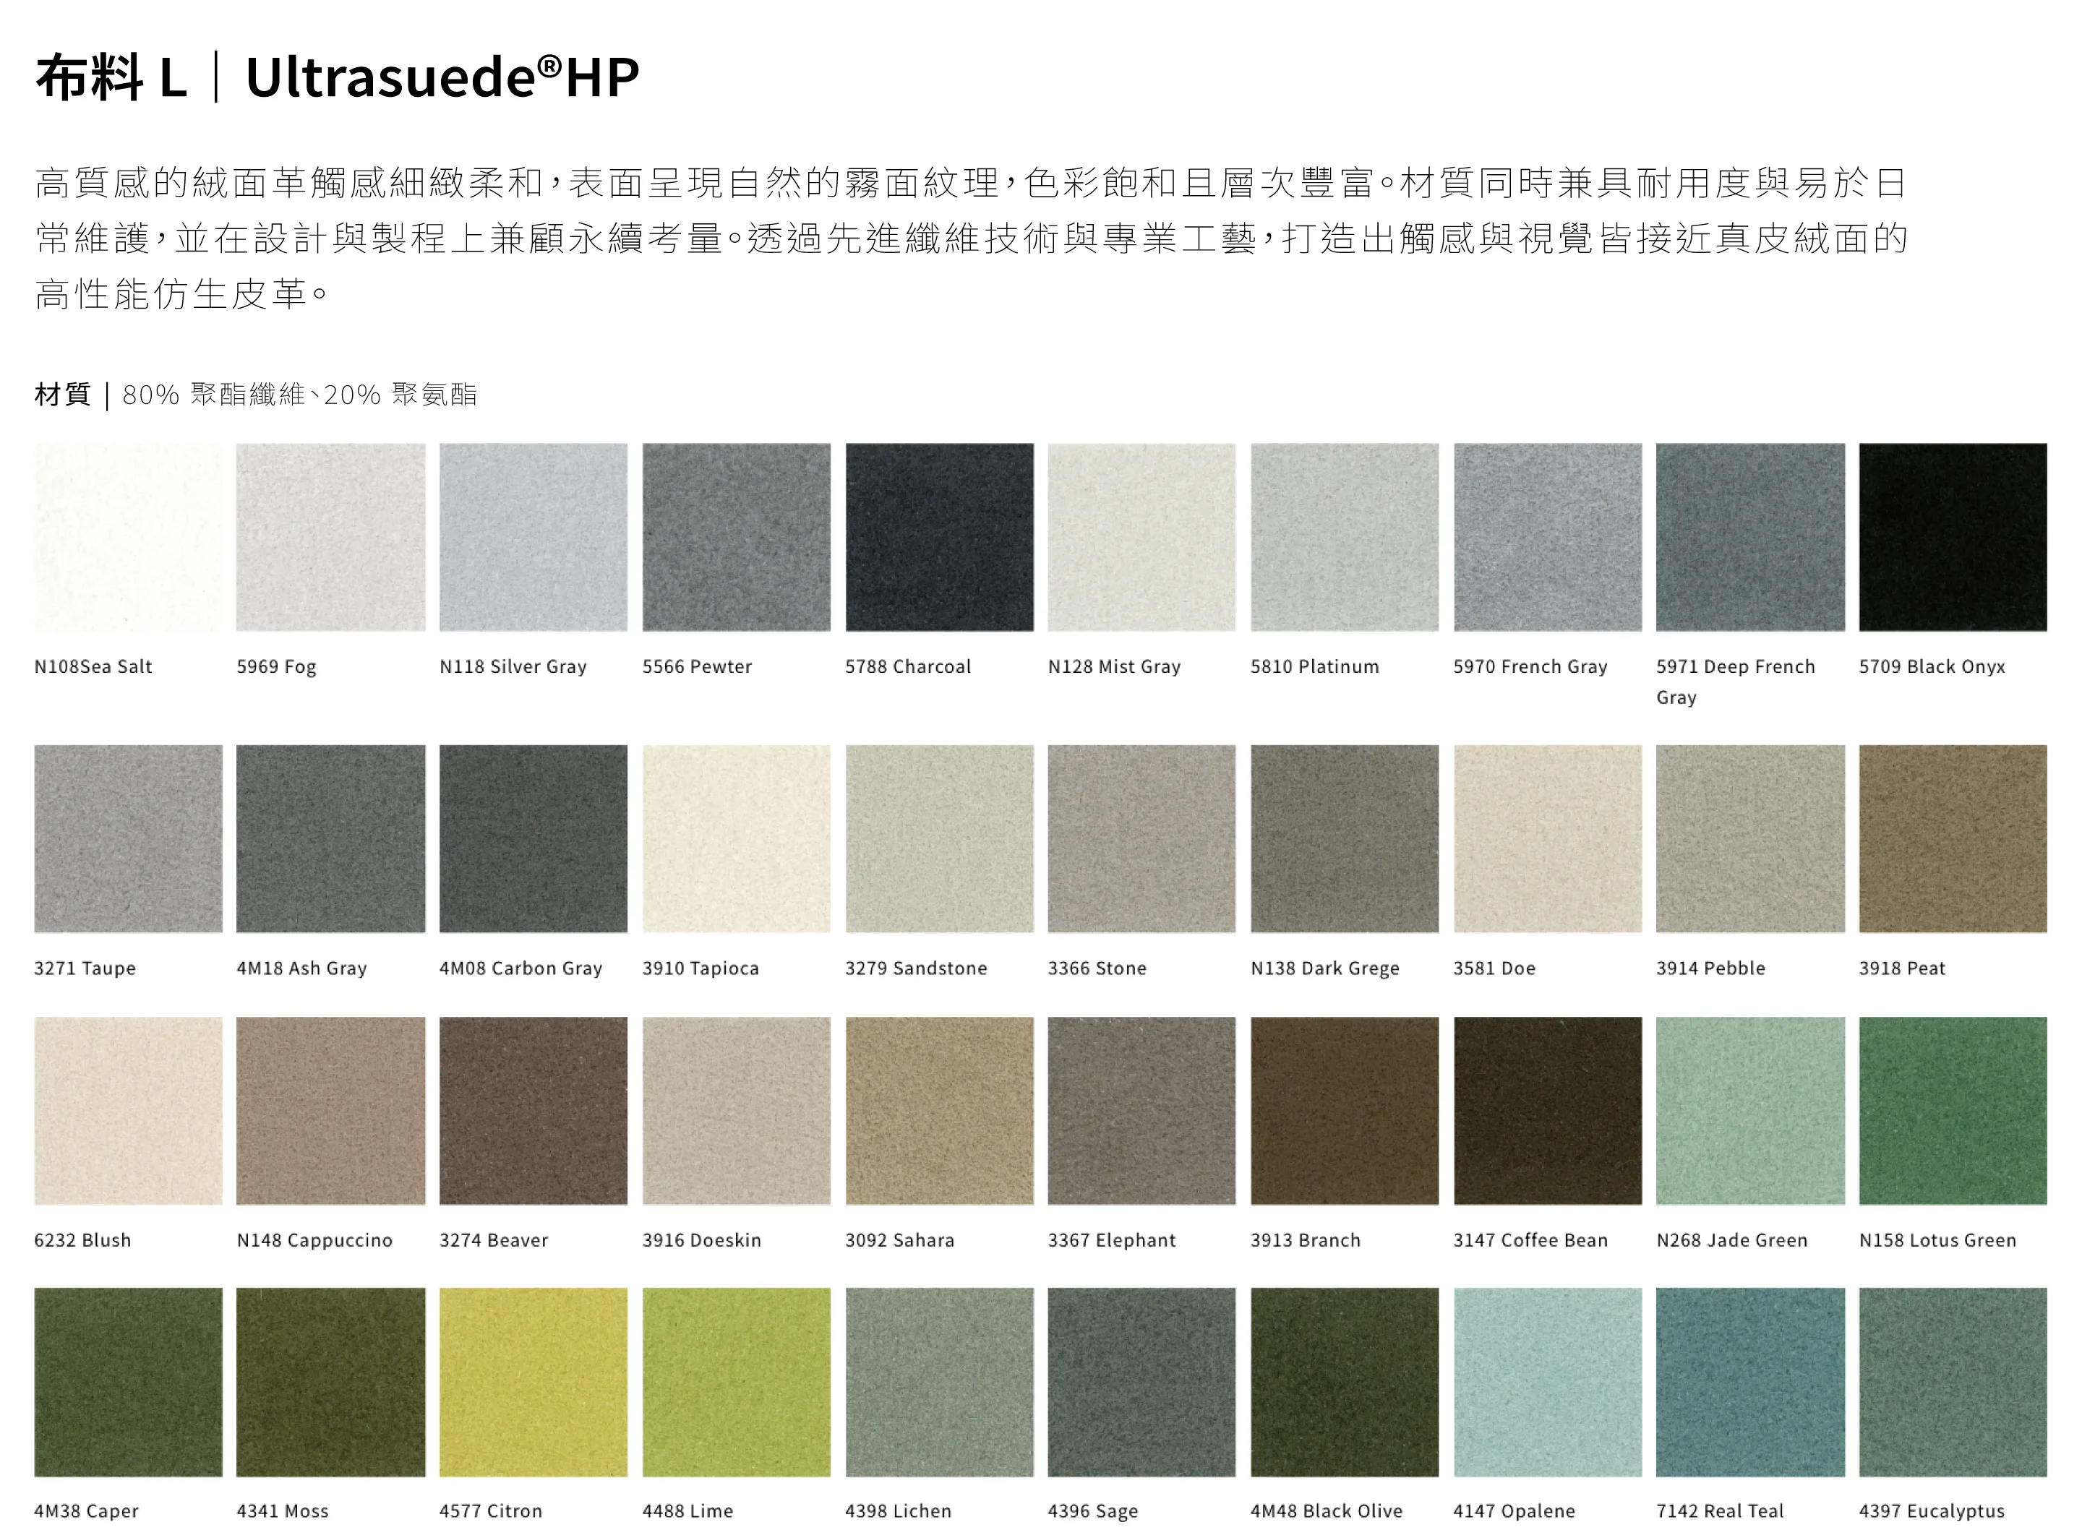Viewport: 2082px width, 1530px height.
Task: Click the 3910 Tapioca color swatch
Action: 737,838
